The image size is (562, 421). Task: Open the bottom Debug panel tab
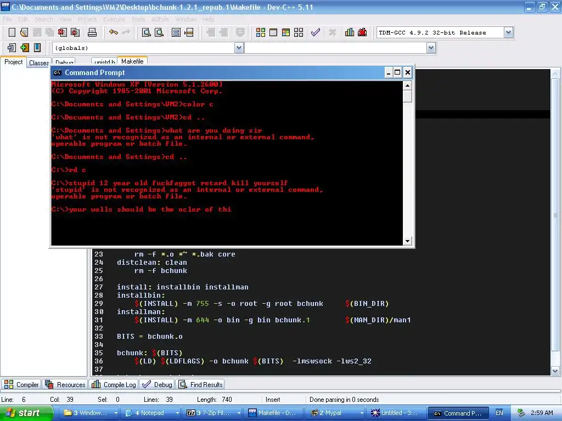157,384
